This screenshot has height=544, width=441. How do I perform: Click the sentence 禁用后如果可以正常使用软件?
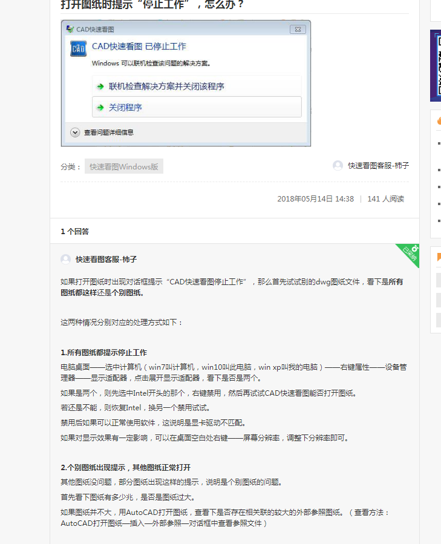tap(108, 422)
